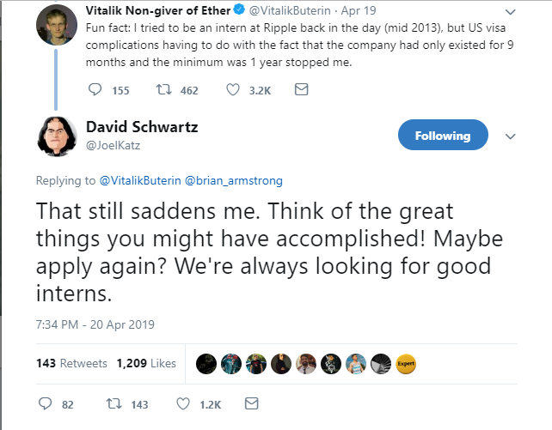
Task: Send Vitalik's tweet via direct message envelope
Action: (x=301, y=89)
